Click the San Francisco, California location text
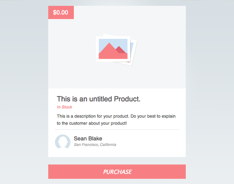The image size is (234, 184). tap(95, 145)
